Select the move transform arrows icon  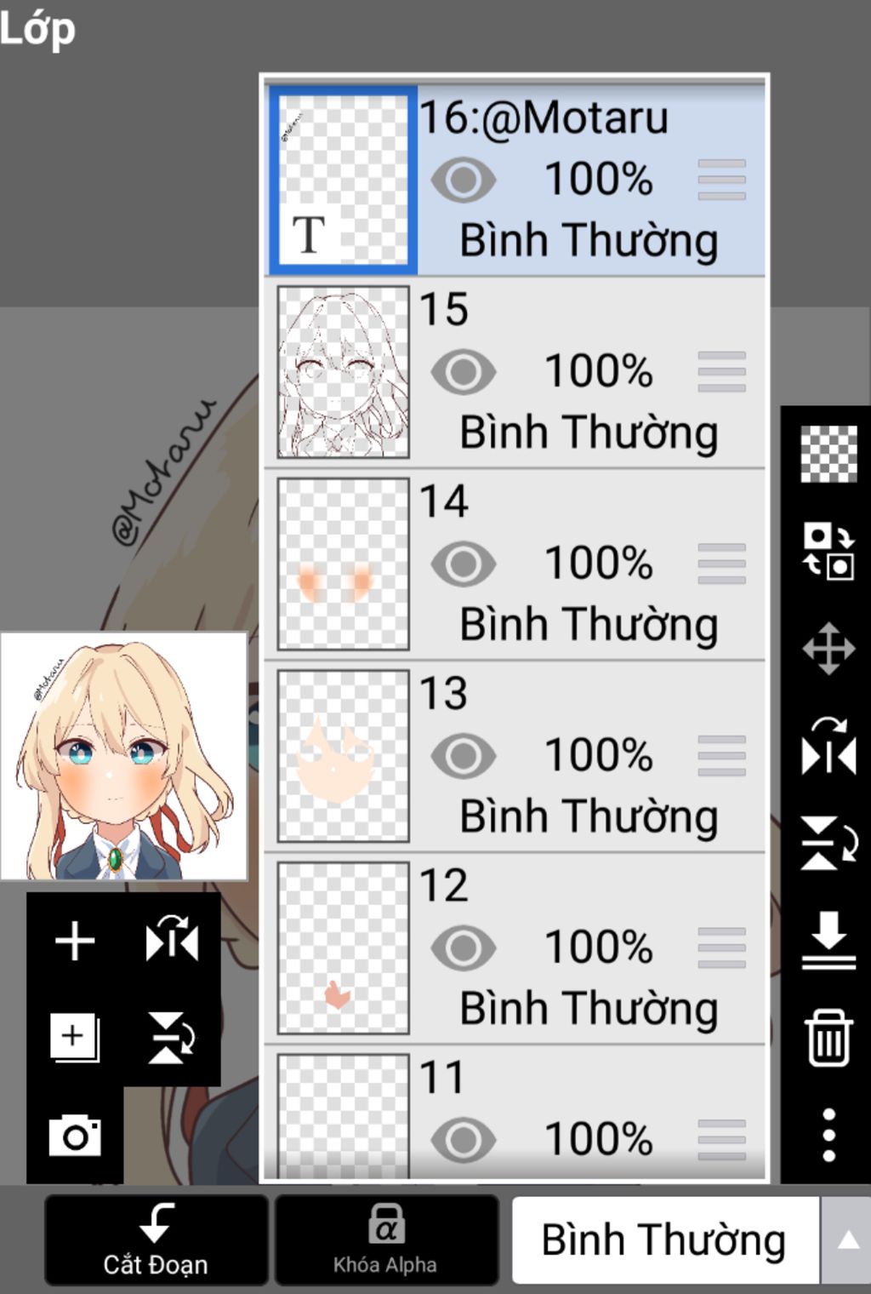point(828,649)
